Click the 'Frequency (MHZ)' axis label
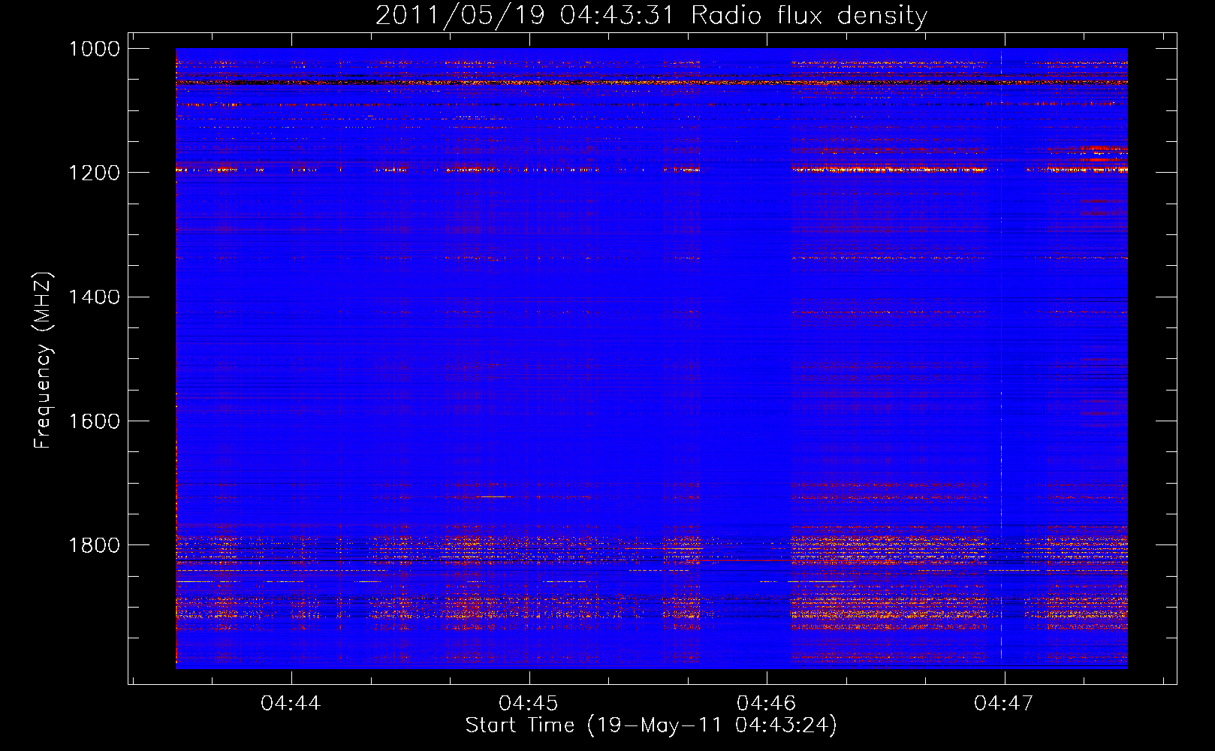 43,360
